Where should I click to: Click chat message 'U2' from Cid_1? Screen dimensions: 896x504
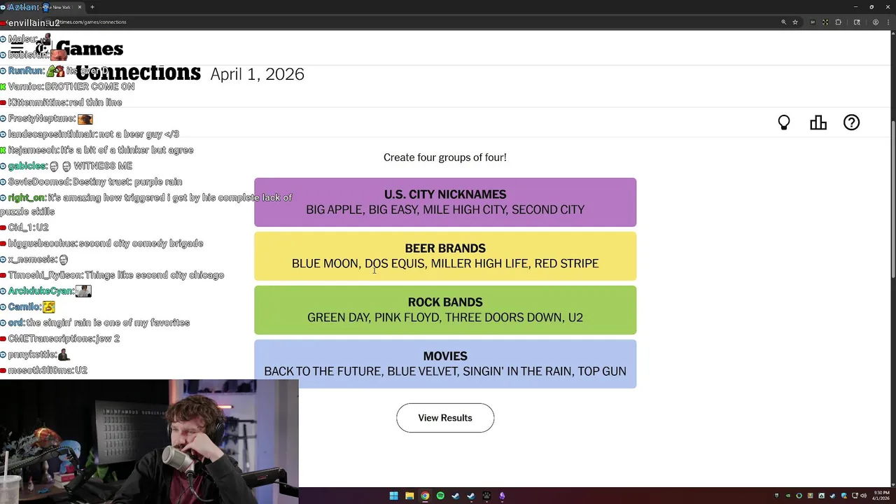click(42, 227)
